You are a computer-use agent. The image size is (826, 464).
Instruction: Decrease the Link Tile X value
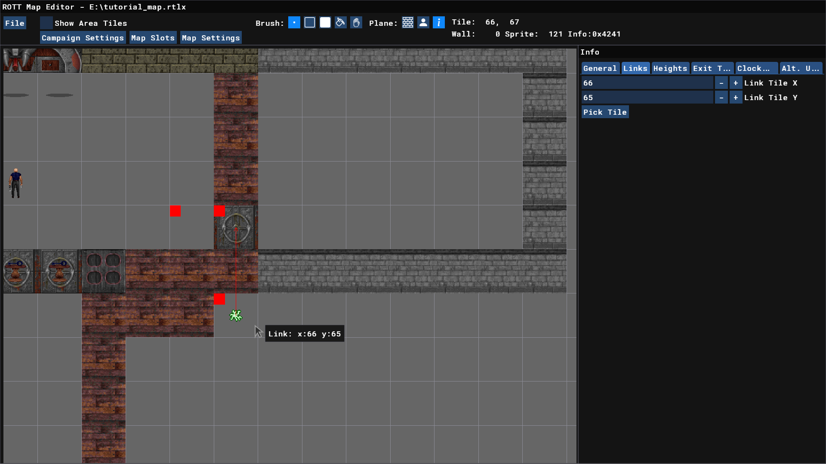[721, 83]
